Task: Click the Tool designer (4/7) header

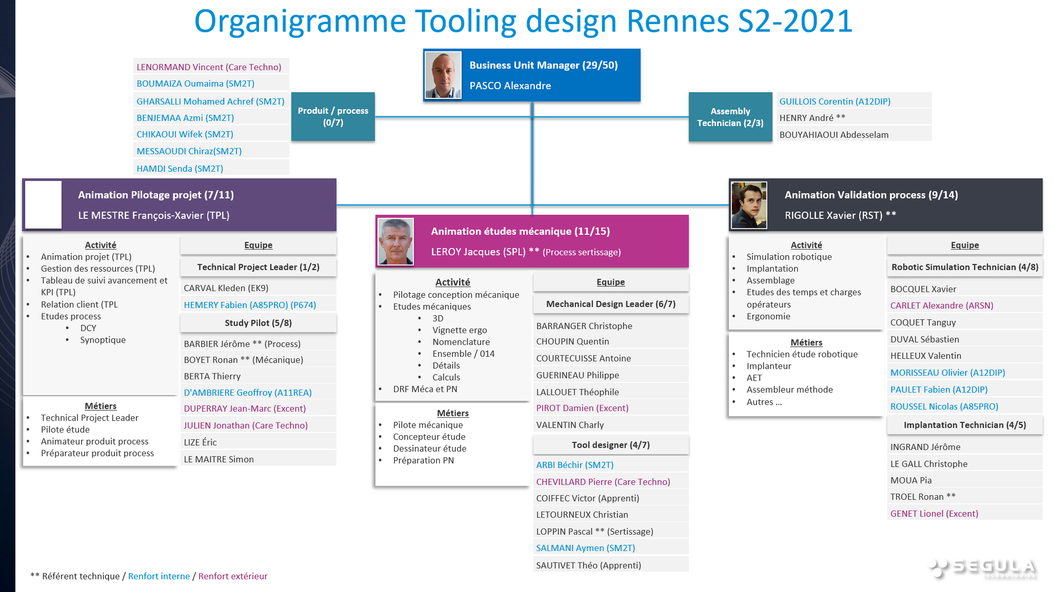Action: coord(611,445)
